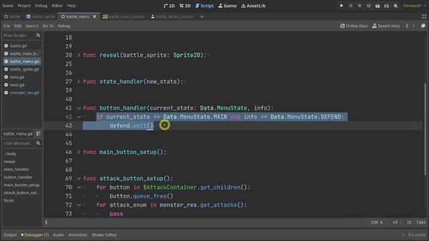Screen dimensions: 429x241
Task: Open the Editor menu
Action: 57,6
